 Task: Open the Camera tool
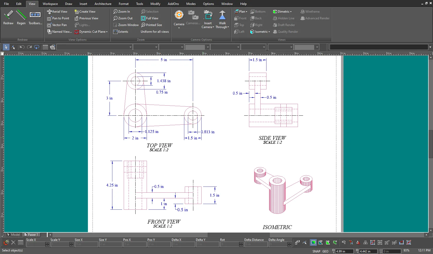click(x=179, y=15)
